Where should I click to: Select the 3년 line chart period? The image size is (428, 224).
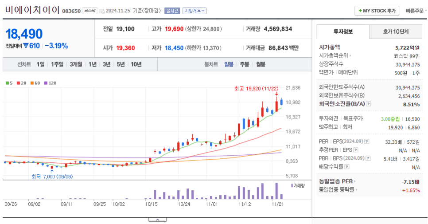(106, 64)
